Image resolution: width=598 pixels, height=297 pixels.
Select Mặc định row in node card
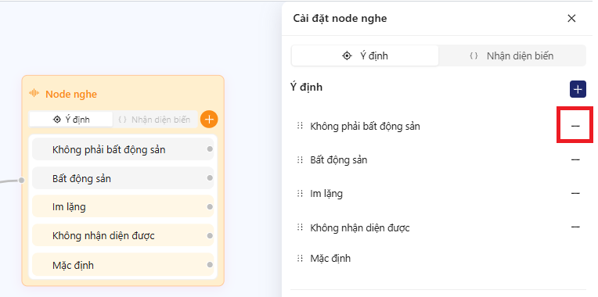(123, 265)
